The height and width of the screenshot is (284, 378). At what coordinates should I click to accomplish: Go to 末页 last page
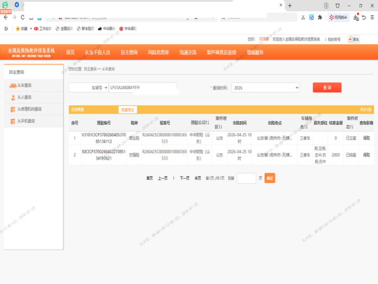pyautogui.click(x=198, y=178)
